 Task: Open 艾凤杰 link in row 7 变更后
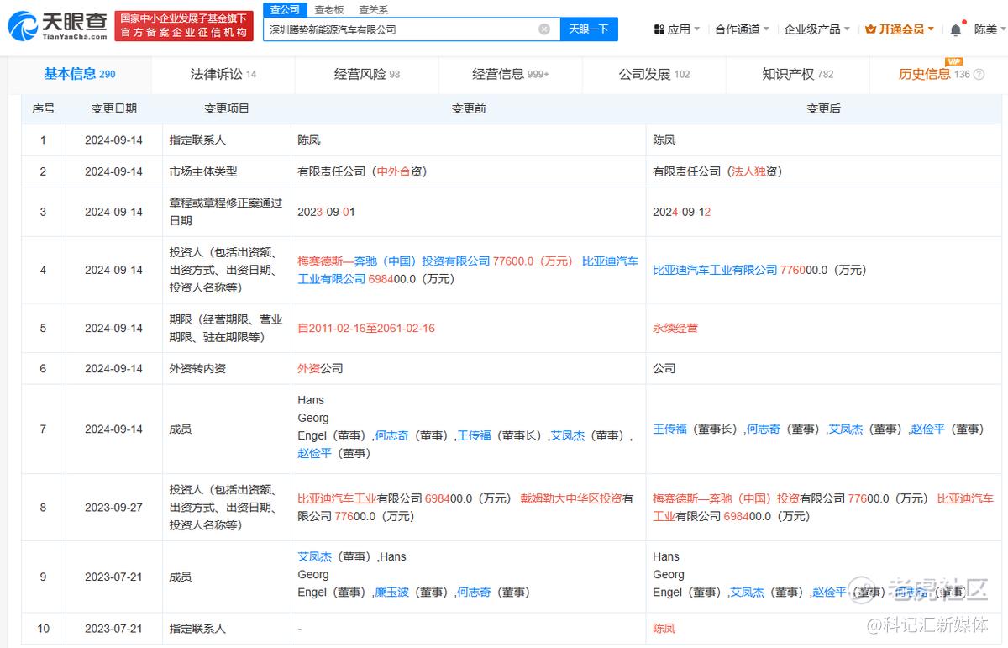coord(846,429)
